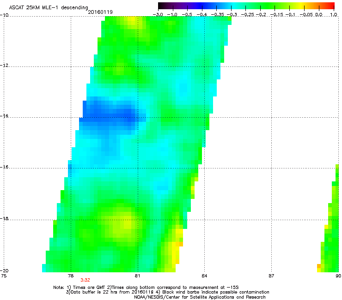Screen dimensions: 342x300
Task: Select latitude axis label -18
Action: click(4, 218)
